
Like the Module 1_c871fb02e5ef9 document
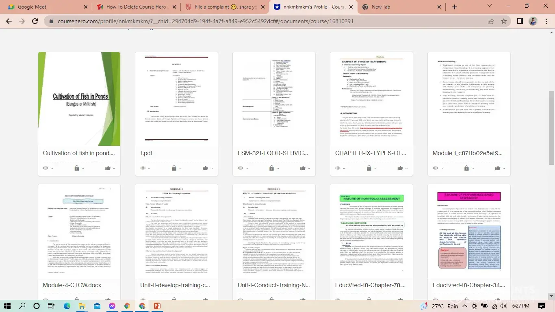pyautogui.click(x=498, y=168)
